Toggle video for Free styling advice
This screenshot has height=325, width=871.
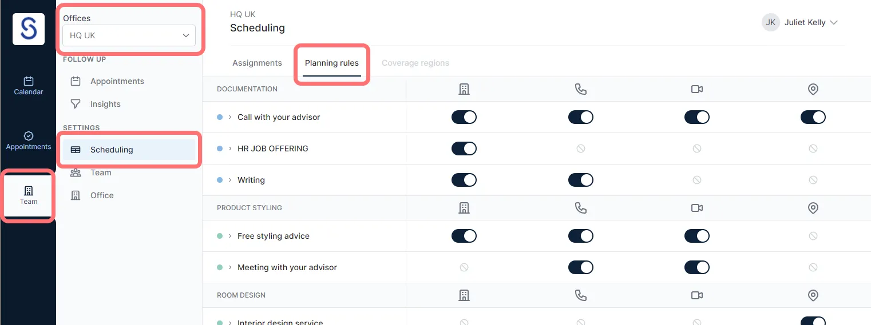697,236
